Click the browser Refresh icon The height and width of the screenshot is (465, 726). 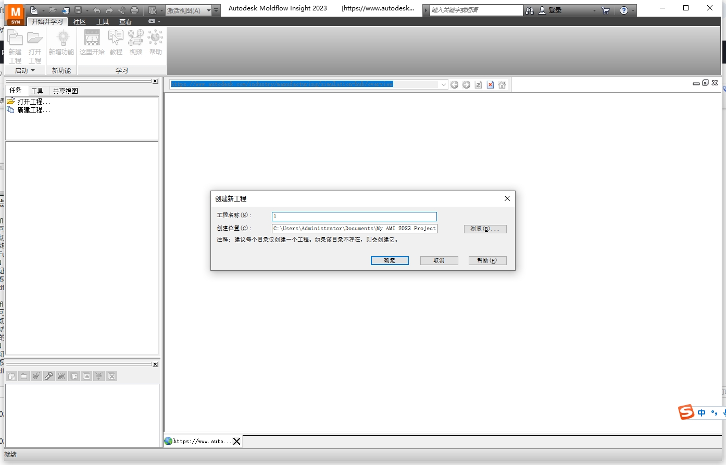pos(478,85)
